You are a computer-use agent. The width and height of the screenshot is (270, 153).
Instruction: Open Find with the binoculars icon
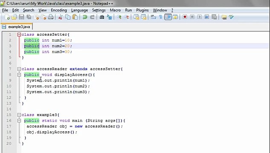pos(102,17)
